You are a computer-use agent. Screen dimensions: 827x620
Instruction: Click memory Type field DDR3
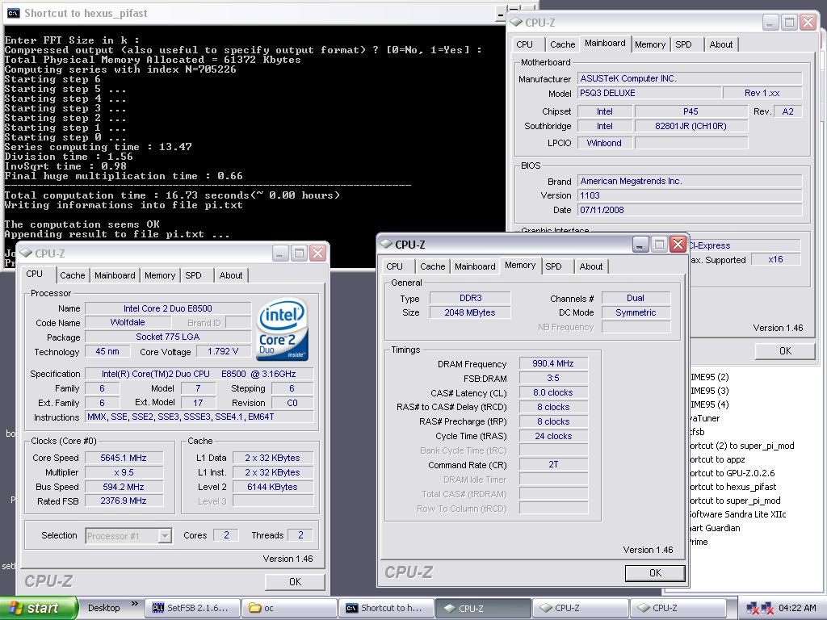click(470, 298)
